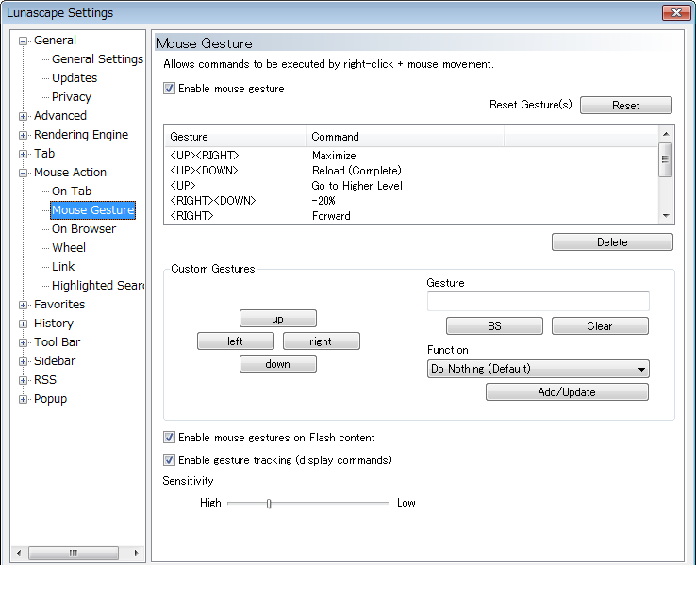Open the Function dropdown list
The height and width of the screenshot is (598, 696).
538,369
